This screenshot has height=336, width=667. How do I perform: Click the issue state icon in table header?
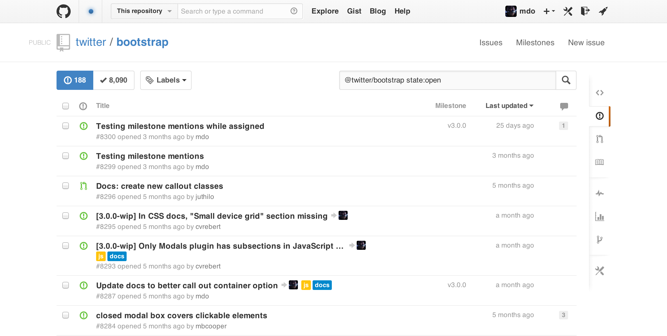(83, 106)
